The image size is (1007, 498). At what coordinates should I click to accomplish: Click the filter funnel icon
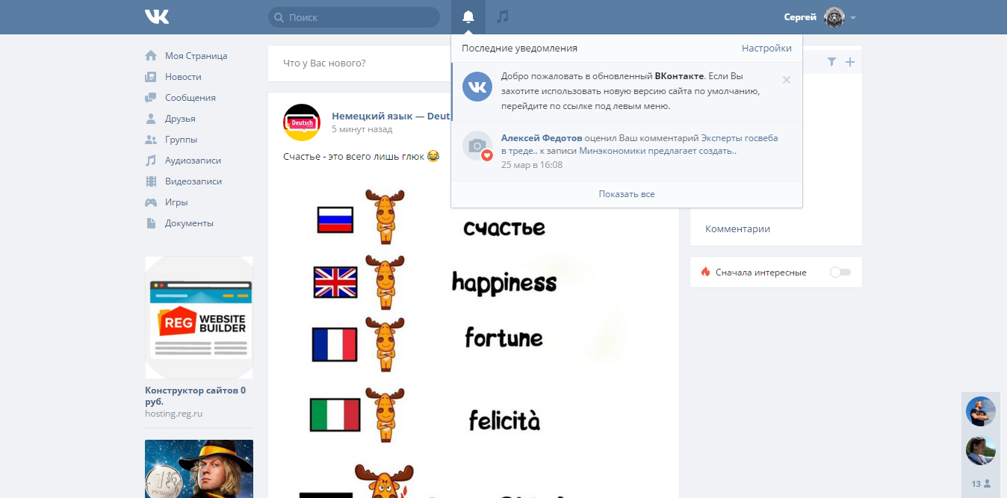(831, 62)
